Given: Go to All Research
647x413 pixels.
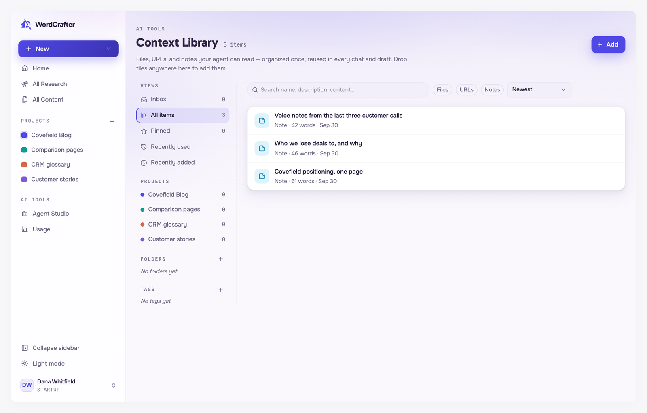Looking at the screenshot, I should [68, 84].
